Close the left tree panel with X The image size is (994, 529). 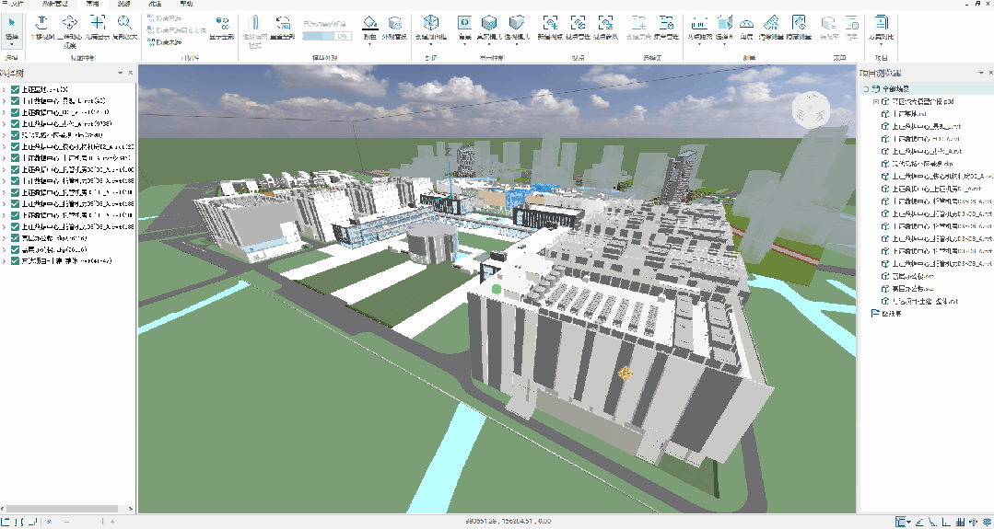coord(130,73)
